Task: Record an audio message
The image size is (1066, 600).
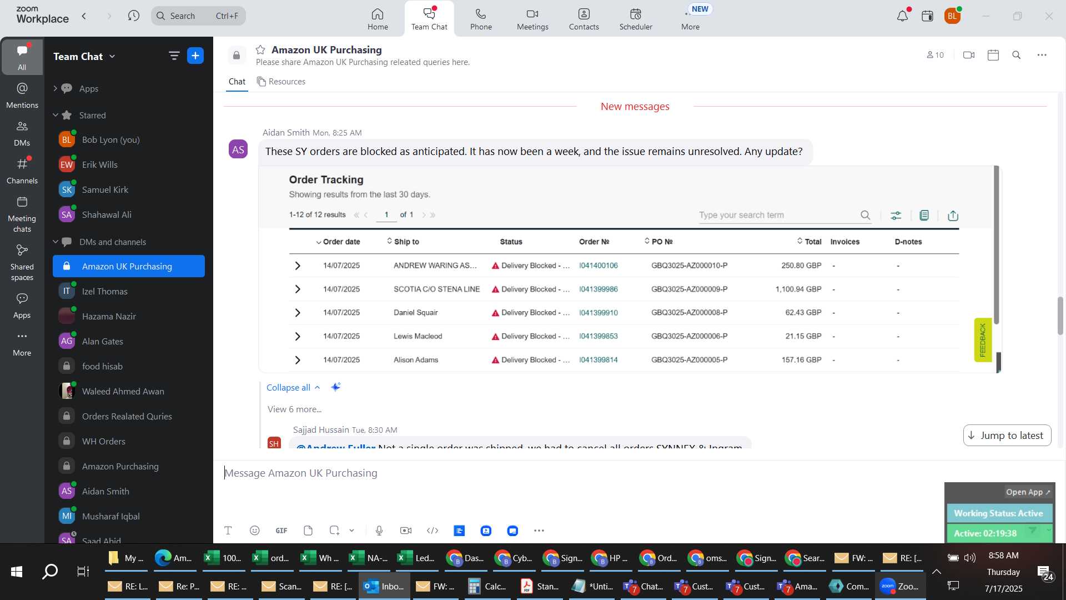Action: 379,531
